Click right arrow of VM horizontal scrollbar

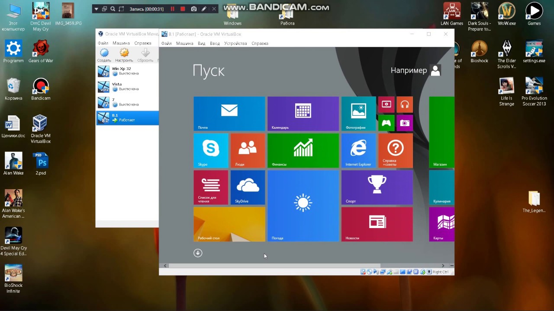(x=443, y=266)
